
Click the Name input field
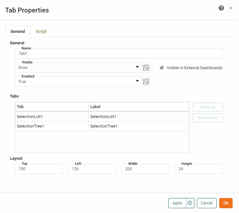(119, 54)
